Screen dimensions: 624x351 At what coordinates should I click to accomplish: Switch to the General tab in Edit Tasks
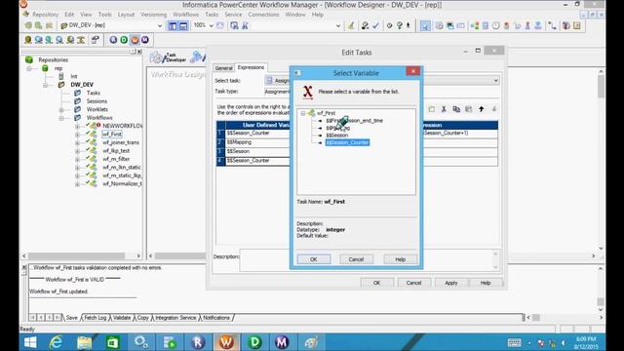click(223, 68)
